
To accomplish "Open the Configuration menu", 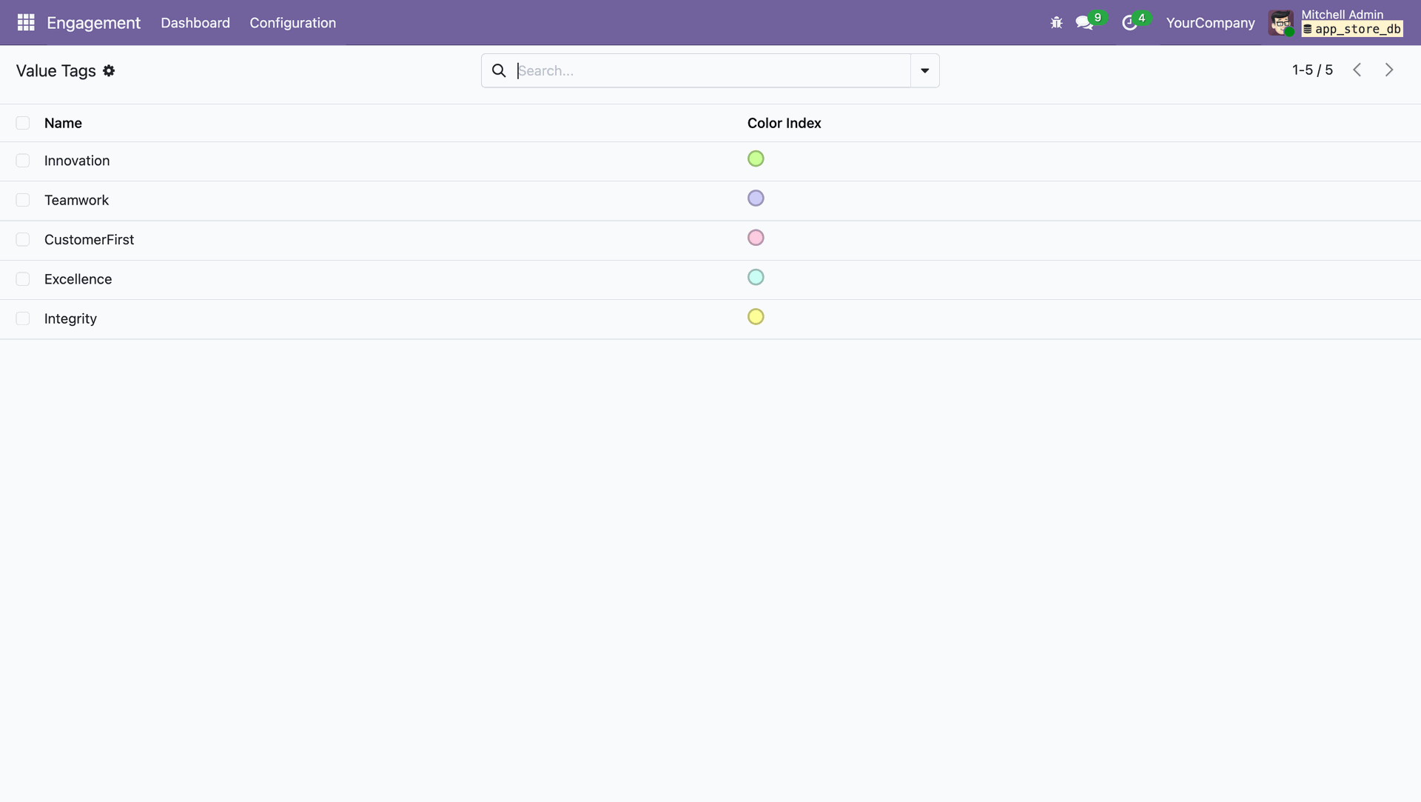I will click(292, 23).
